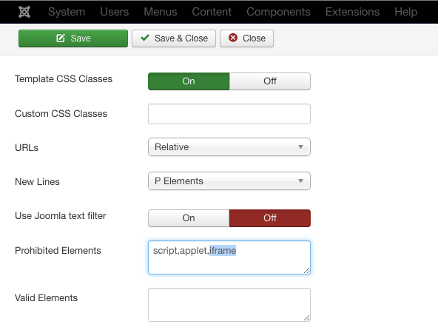Click the Prohibited Elements label
The height and width of the screenshot is (327, 438).
pyautogui.click(x=58, y=251)
